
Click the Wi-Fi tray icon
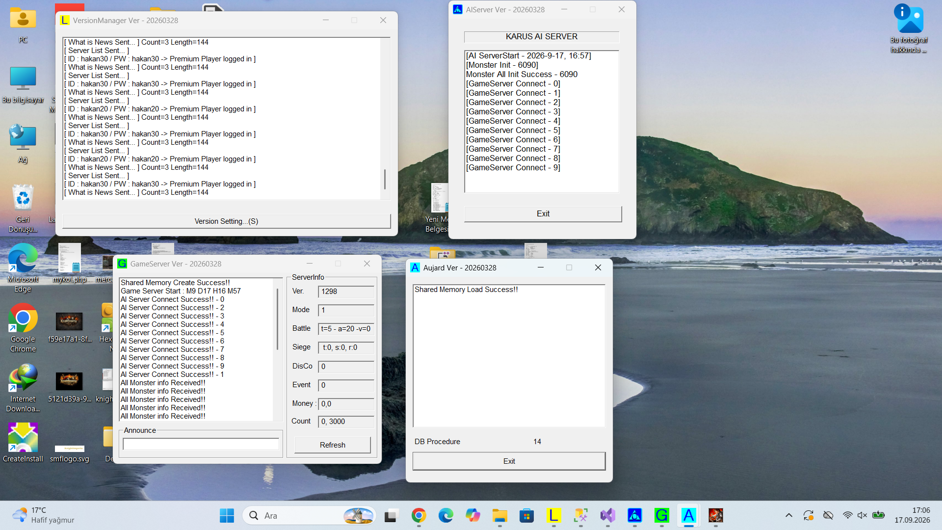click(x=847, y=515)
